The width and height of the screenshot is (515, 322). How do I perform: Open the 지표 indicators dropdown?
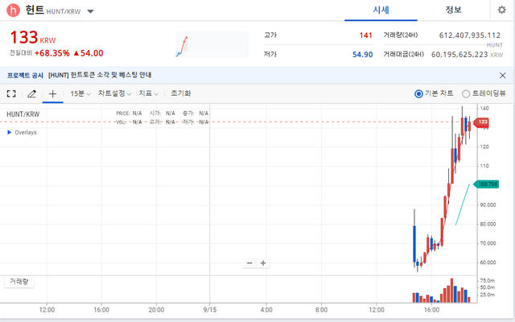click(x=148, y=93)
